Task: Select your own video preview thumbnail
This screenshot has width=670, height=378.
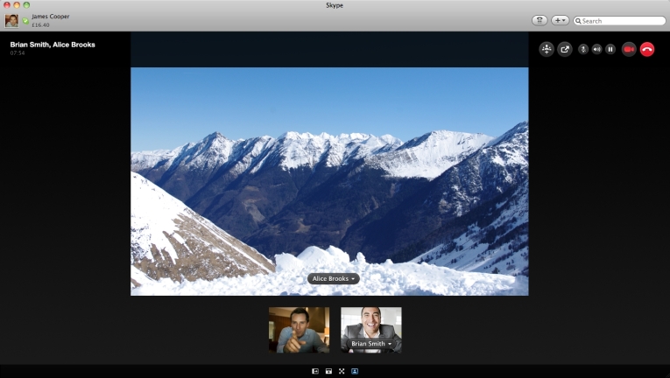Action: tap(300, 330)
